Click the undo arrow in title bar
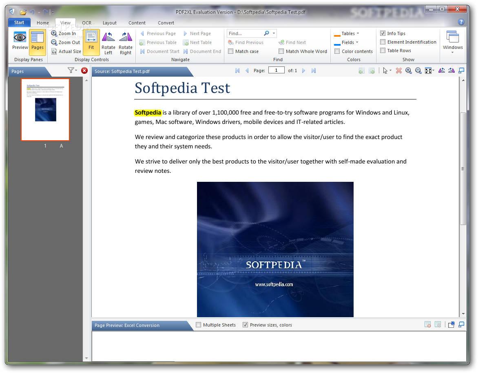 [x=32, y=12]
